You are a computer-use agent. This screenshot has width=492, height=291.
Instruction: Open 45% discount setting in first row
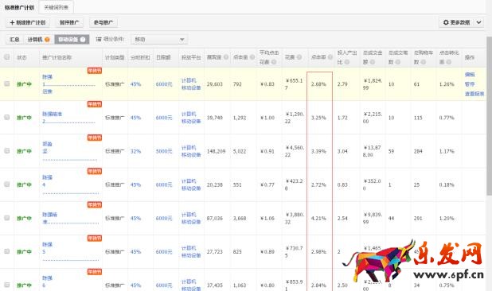(x=135, y=84)
